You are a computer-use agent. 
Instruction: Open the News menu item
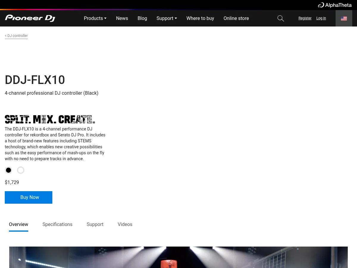point(122,18)
